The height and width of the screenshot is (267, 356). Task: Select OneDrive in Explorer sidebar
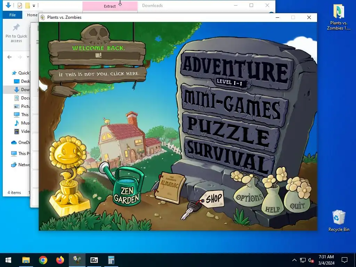click(x=21, y=142)
